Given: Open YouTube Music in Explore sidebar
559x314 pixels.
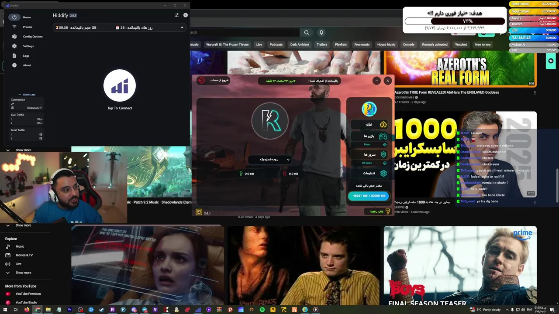Looking at the screenshot, I should point(20,246).
